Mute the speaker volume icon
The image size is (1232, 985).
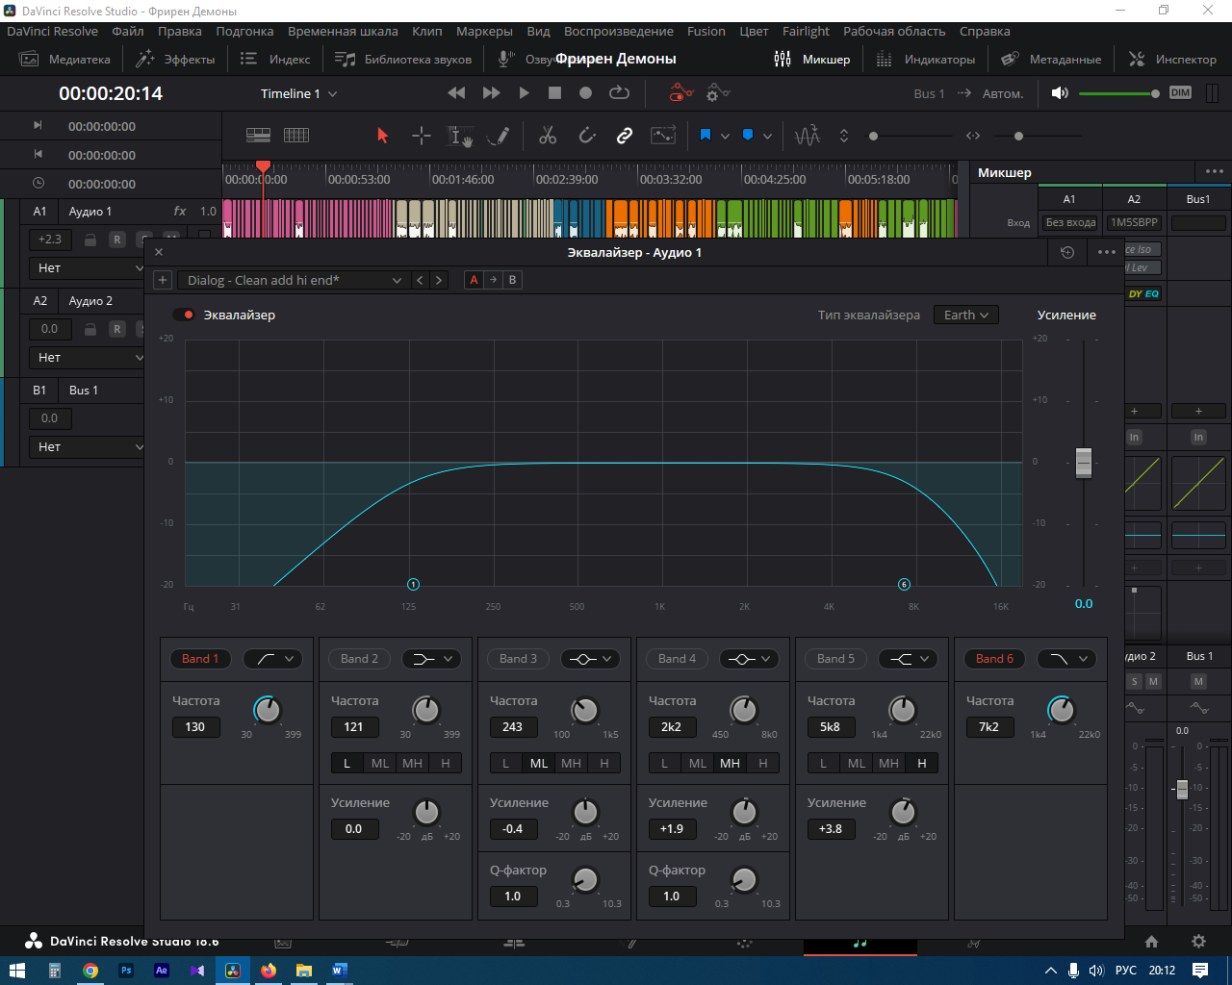point(1060,93)
